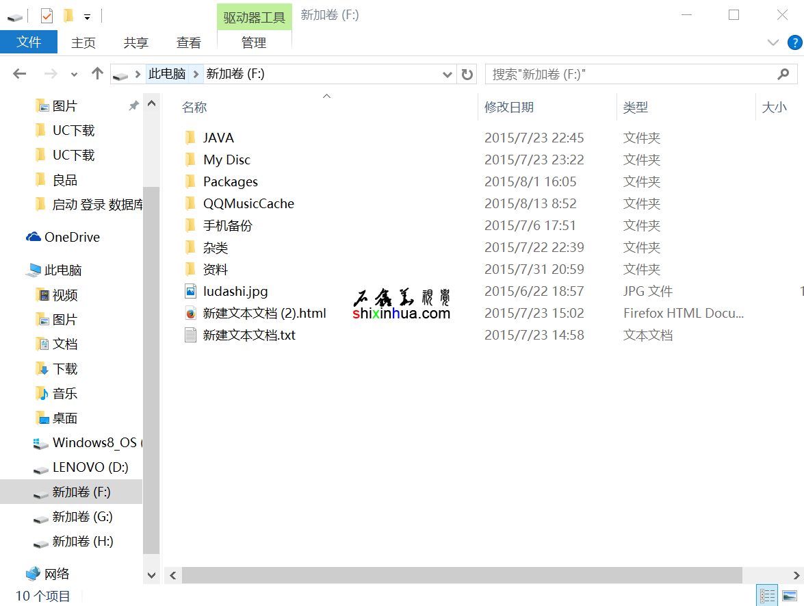Unpin 图片 from quick access

[x=133, y=106]
